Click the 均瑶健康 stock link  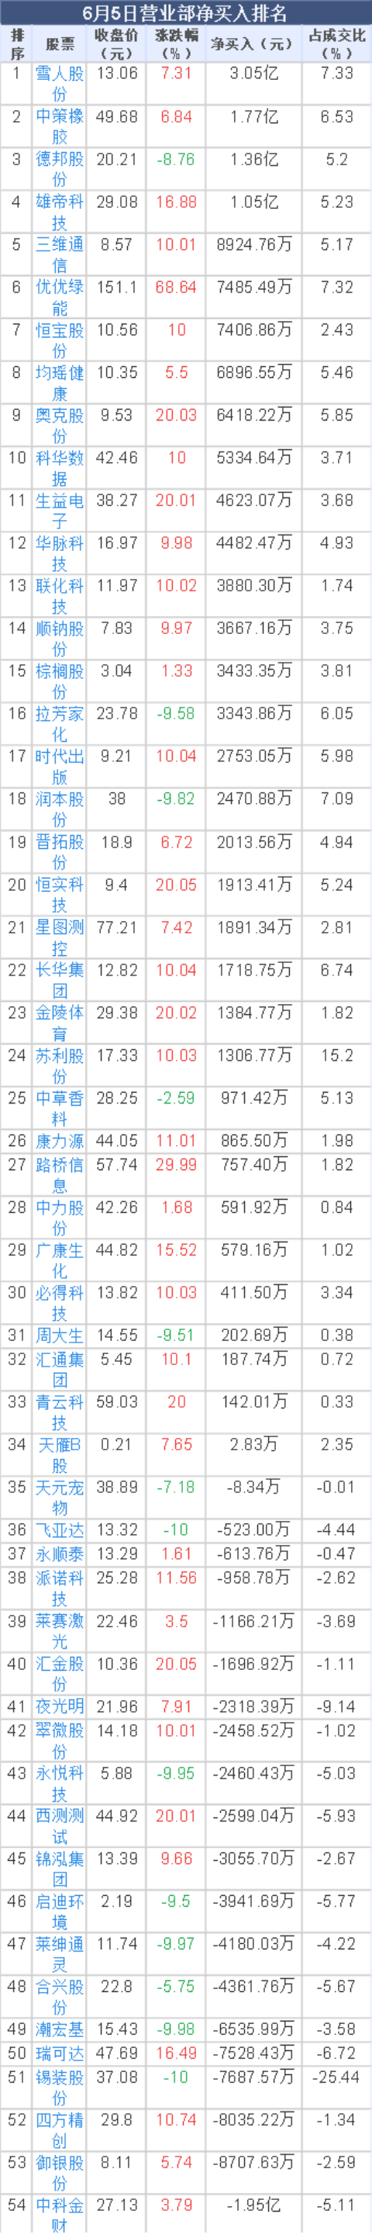[60, 381]
